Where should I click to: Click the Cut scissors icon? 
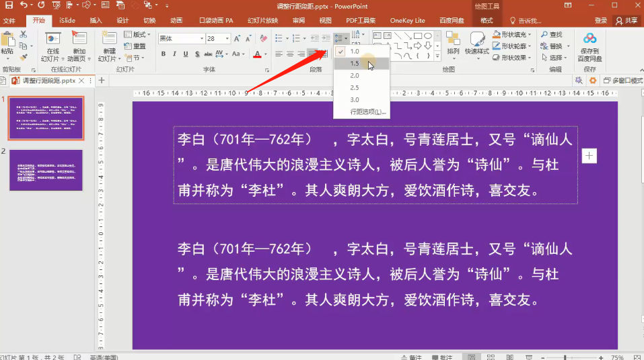[x=23, y=34]
